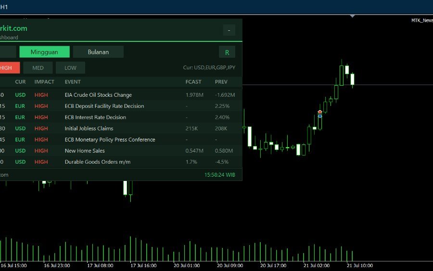Click the 215K forecast value
The image size is (433, 271).
(x=191, y=129)
